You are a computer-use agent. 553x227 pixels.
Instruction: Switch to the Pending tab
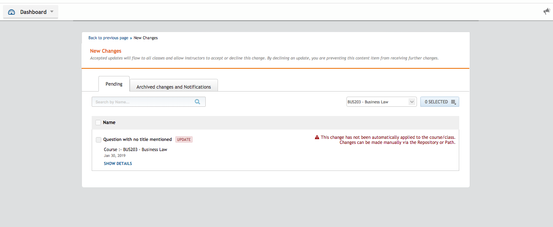114,84
